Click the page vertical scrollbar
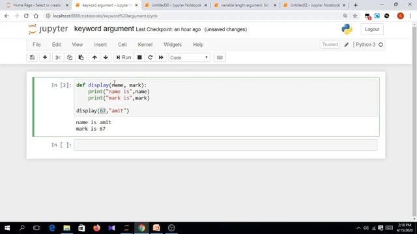Image resolution: width=417 pixels, height=234 pixels. tap(414, 121)
